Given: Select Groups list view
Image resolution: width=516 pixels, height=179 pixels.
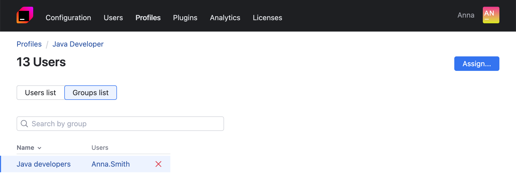Looking at the screenshot, I should pos(90,93).
